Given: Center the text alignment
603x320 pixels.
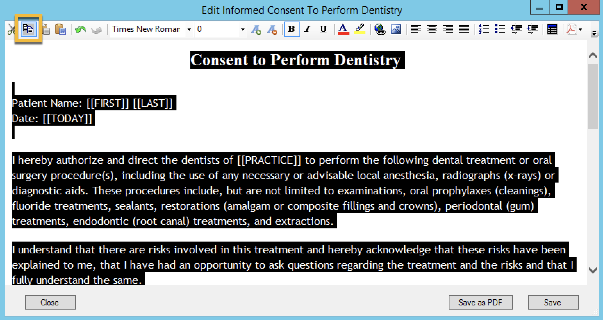Looking at the screenshot, I should tap(432, 29).
